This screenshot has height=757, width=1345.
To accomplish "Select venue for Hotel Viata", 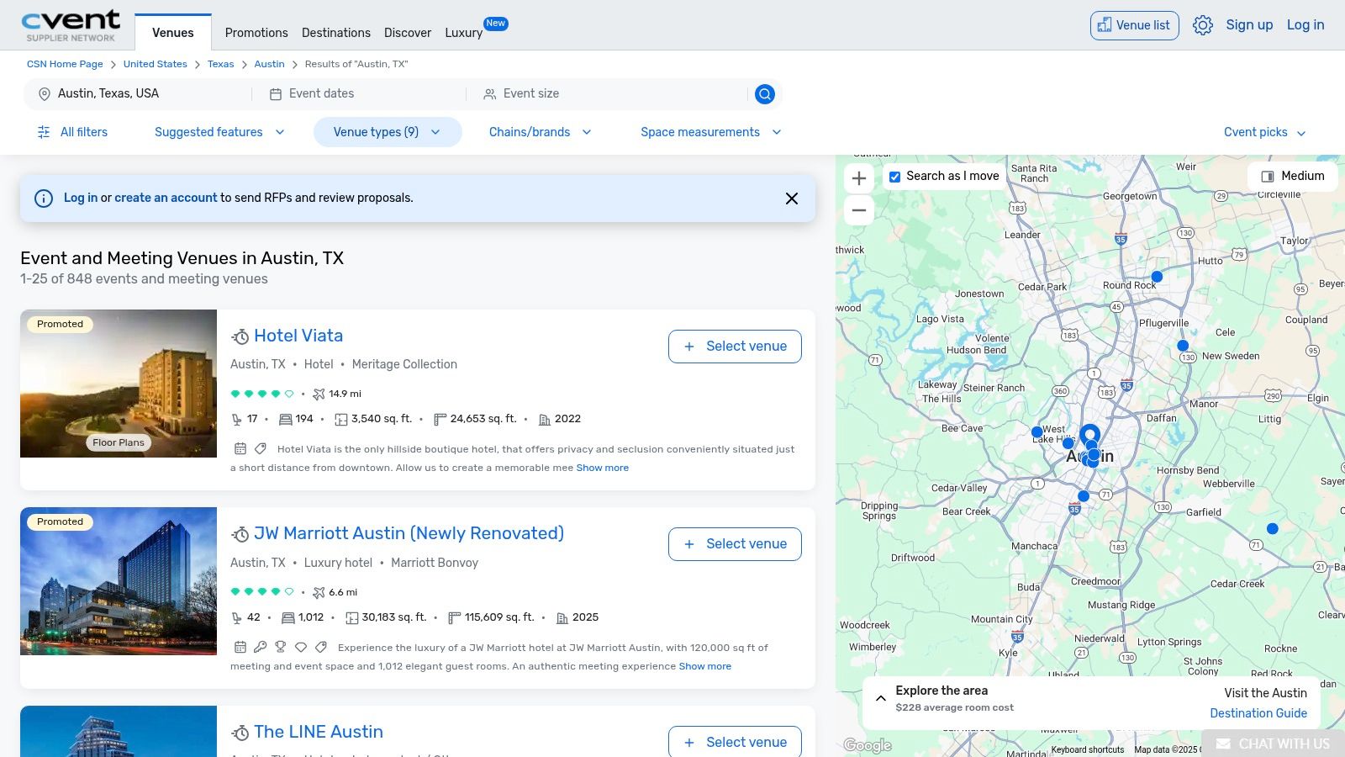I will [735, 347].
